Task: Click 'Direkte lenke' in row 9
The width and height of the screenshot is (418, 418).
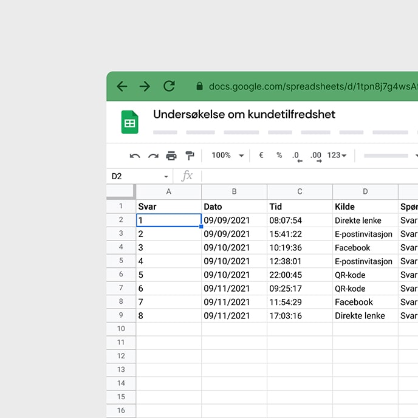Action: 366,315
